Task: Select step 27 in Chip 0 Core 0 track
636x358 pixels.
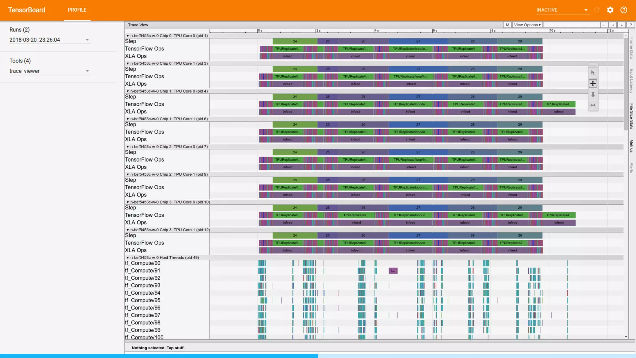Action: [x=418, y=41]
